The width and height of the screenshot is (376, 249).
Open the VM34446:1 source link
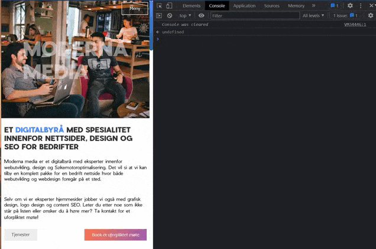[x=355, y=24]
